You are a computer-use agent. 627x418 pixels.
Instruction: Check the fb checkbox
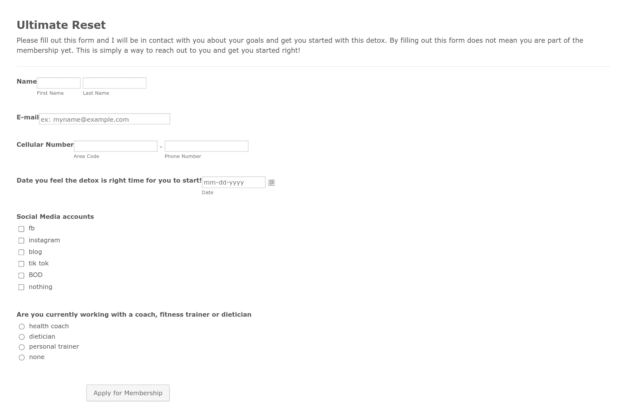pos(21,229)
